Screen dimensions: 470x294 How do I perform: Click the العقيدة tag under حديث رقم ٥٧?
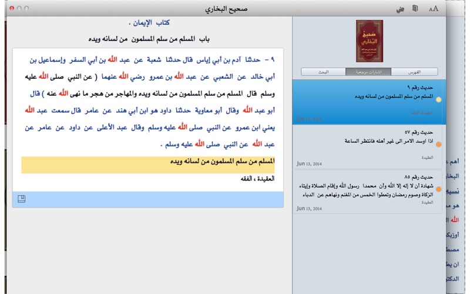427,158
